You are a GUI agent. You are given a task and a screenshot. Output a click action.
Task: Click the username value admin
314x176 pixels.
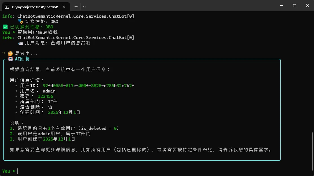[x=49, y=91]
